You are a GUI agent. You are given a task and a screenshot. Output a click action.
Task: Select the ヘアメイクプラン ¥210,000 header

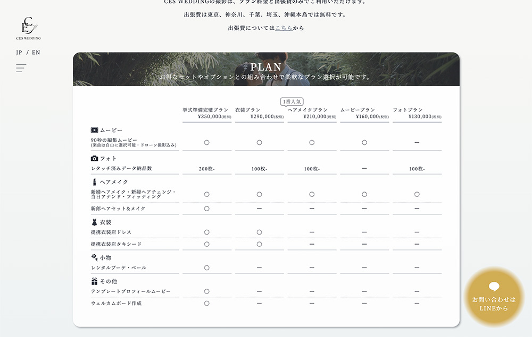point(312,114)
